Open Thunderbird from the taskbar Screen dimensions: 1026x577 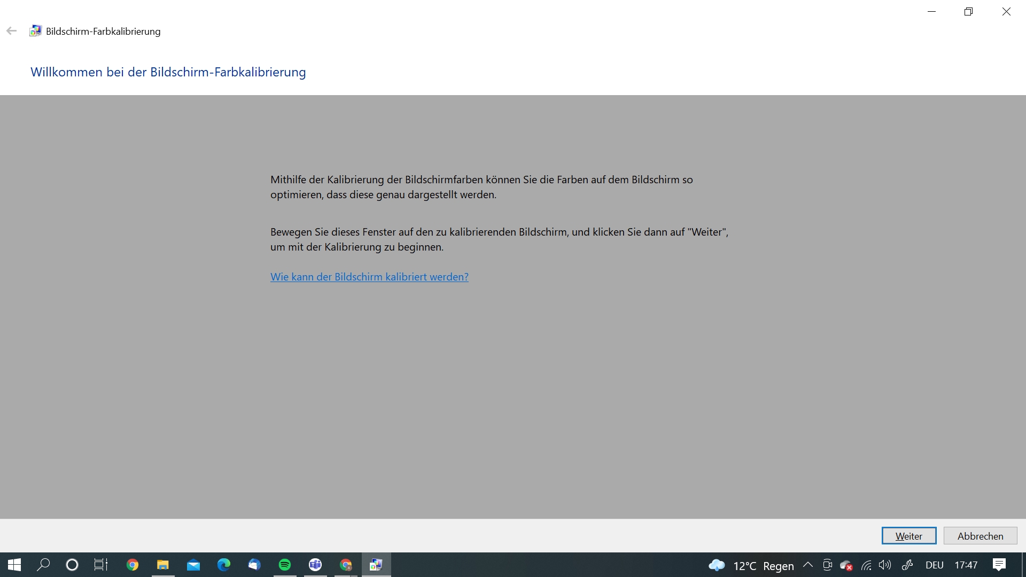click(x=254, y=565)
